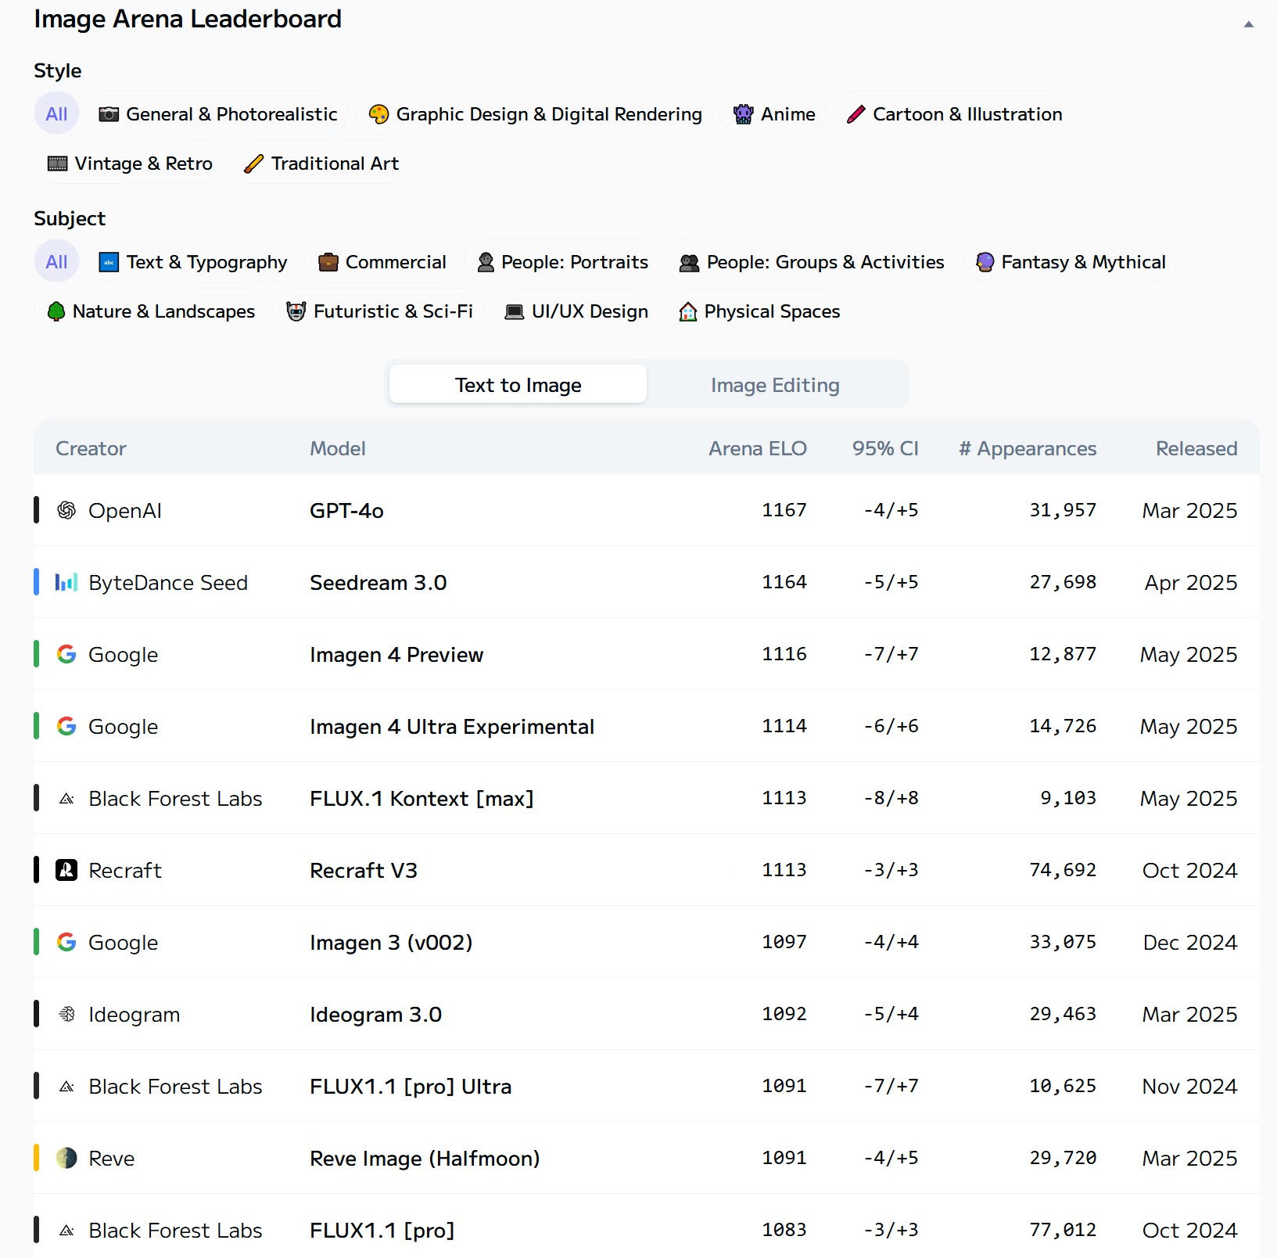The width and height of the screenshot is (1277, 1258).
Task: Click the FLUX1.1 [pro] Ultra model name
Action: (411, 1086)
